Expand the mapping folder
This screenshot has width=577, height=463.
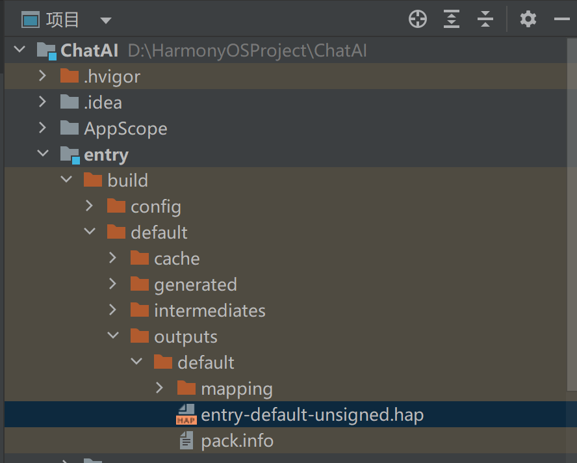click(x=160, y=388)
